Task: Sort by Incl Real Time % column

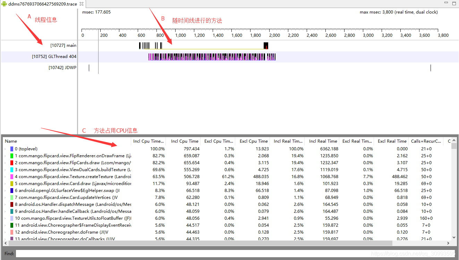Action: 287,141
